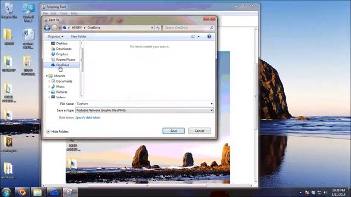
Task: Select Desktop in the navigation pane
Action: tap(61, 43)
